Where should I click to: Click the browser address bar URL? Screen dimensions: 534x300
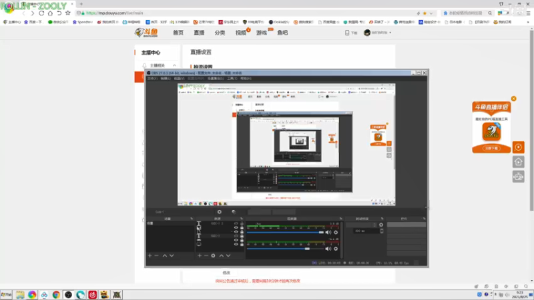point(114,13)
